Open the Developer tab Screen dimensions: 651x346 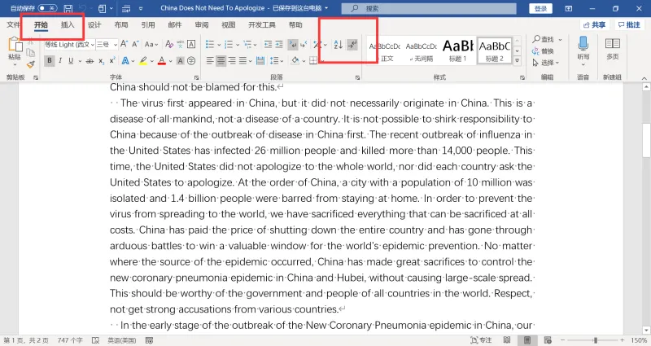click(261, 25)
